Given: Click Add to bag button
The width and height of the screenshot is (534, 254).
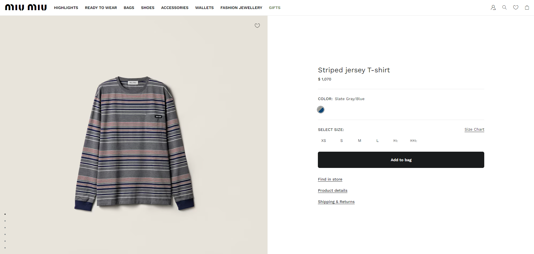Looking at the screenshot, I should 401,160.
